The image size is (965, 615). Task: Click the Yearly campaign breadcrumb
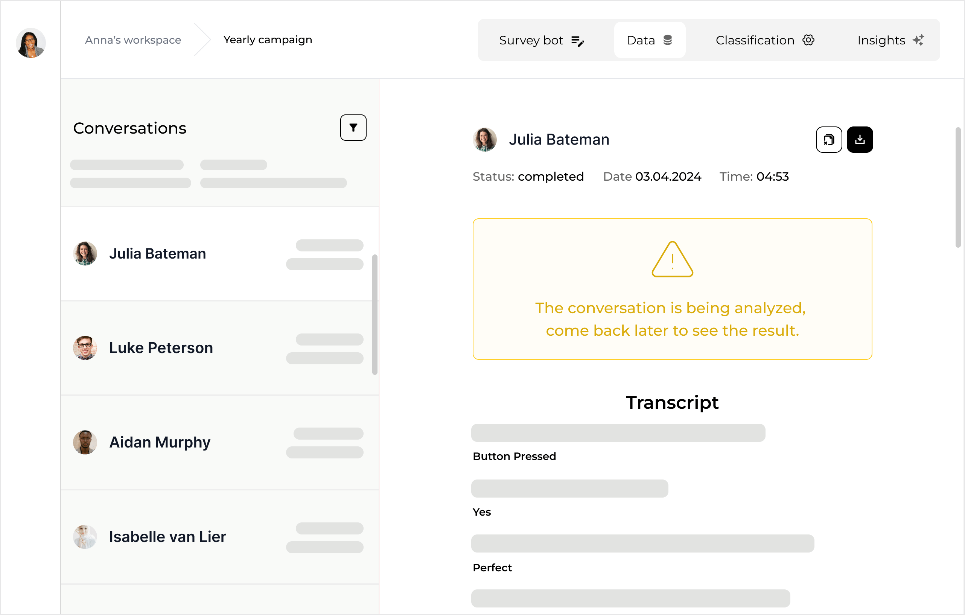(x=268, y=40)
